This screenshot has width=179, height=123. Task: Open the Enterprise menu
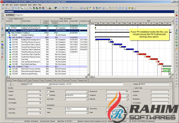(23, 5)
